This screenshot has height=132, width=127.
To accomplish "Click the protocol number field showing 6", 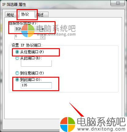I will pos(28,37).
